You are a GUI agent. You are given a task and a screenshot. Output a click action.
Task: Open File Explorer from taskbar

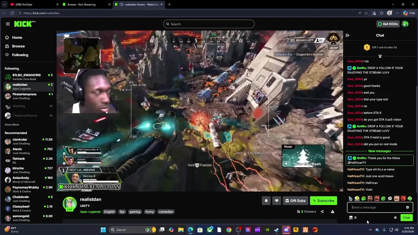(181, 230)
